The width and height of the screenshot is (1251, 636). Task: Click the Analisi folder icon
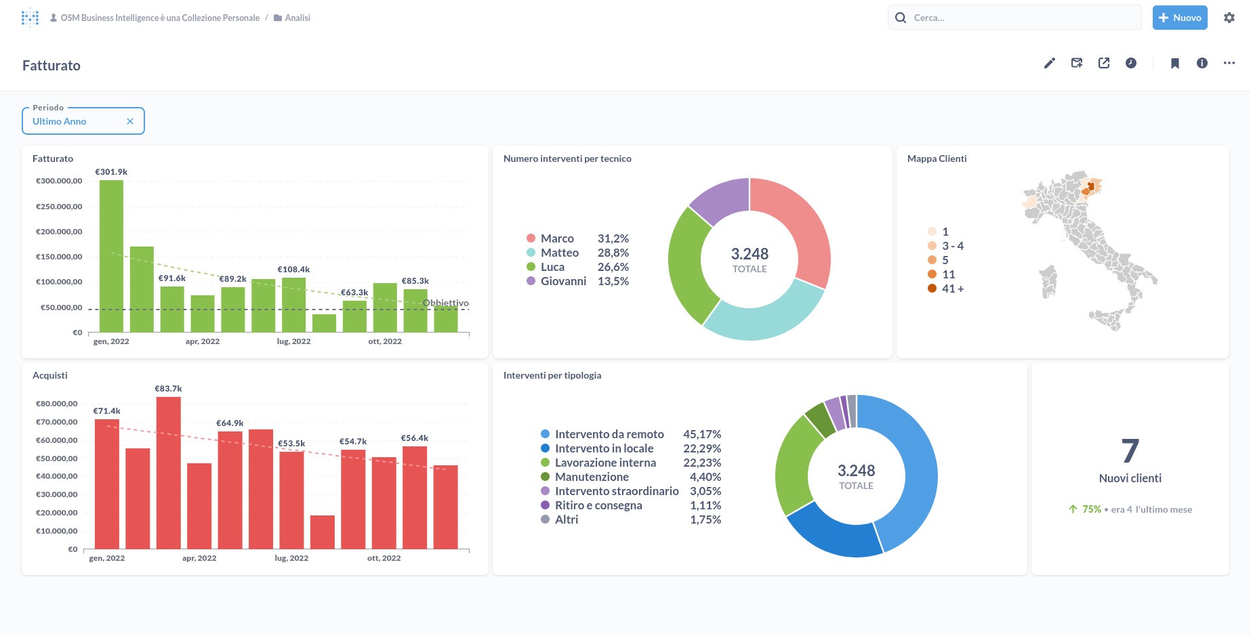coord(278,18)
